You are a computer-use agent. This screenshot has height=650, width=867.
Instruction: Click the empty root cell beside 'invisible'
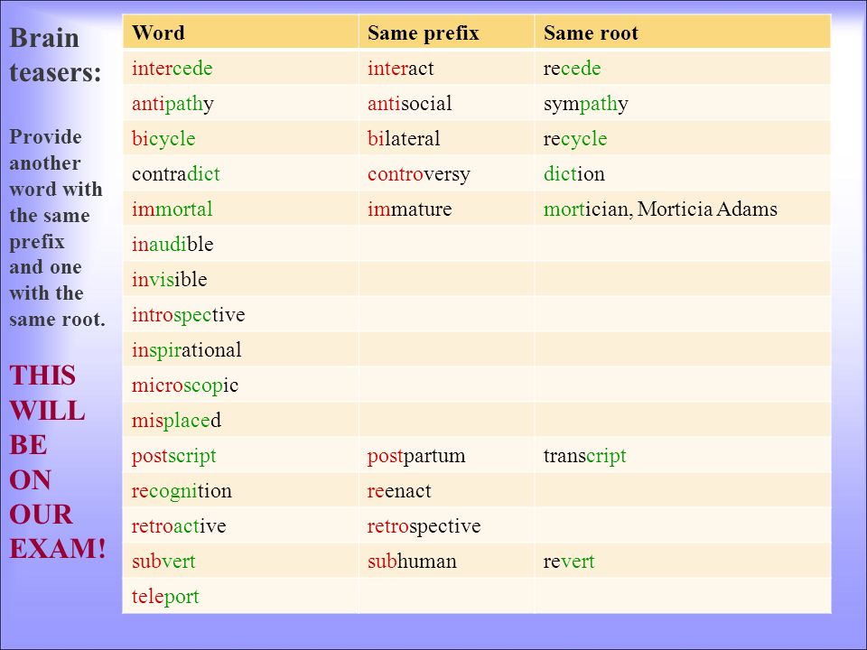coord(683,279)
